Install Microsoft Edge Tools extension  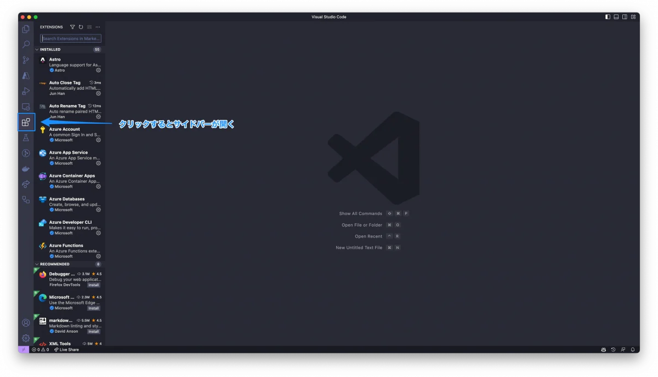[94, 308]
